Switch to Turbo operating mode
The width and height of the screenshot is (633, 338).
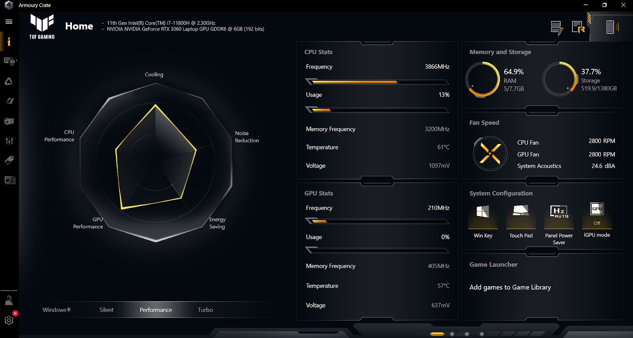pyautogui.click(x=205, y=310)
